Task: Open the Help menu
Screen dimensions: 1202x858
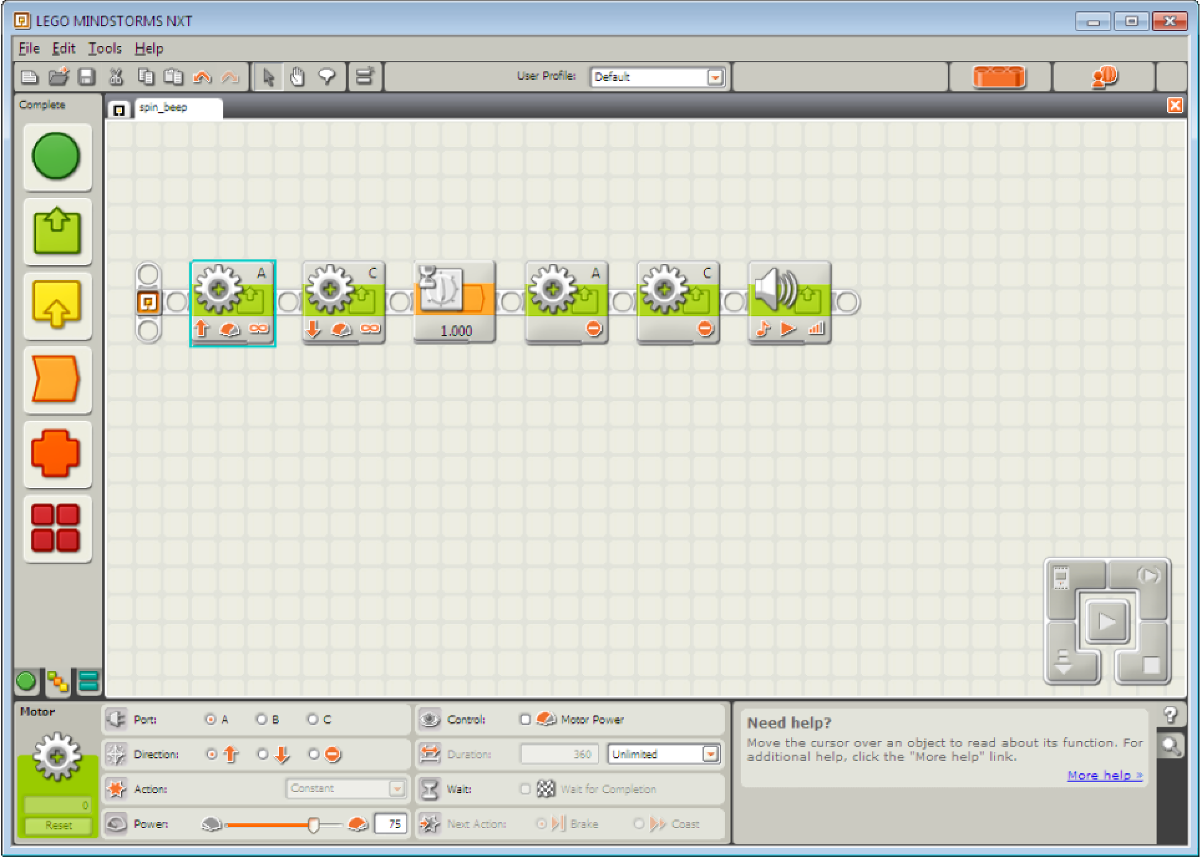Action: 149,49
